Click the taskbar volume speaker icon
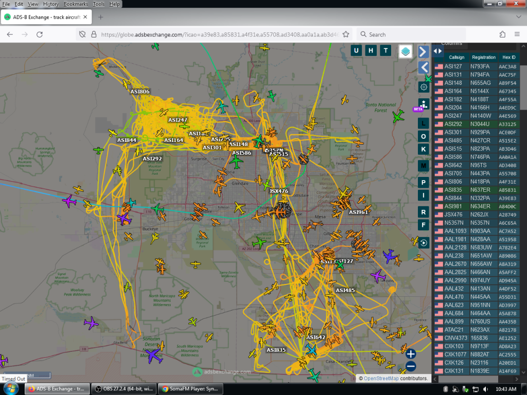 click(x=485, y=389)
